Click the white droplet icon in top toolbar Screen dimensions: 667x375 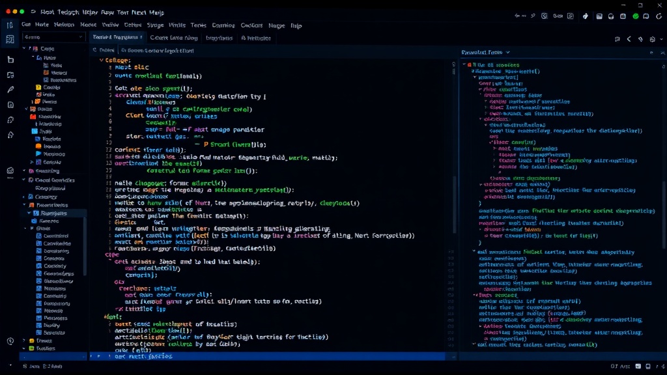tap(586, 16)
